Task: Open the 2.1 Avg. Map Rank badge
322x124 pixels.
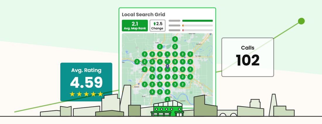Action: click(135, 25)
